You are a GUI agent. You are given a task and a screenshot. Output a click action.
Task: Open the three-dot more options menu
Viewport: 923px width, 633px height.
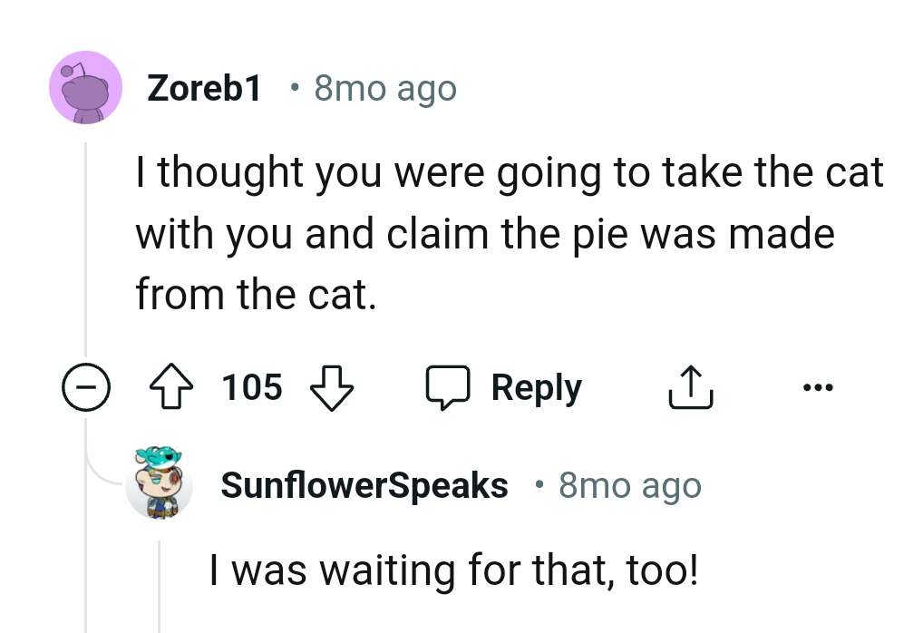tap(817, 388)
